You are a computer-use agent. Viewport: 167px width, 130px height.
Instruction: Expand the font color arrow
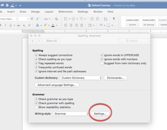[x=57, y=25]
